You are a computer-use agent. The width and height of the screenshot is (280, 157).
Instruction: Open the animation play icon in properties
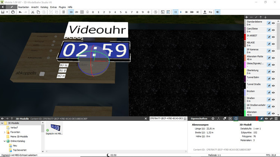[230, 119]
